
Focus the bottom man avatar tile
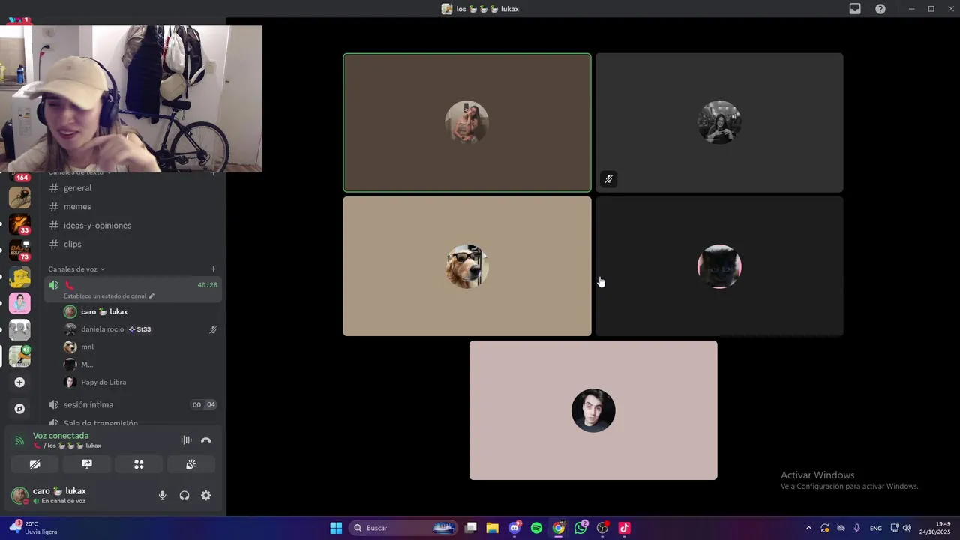coord(593,410)
